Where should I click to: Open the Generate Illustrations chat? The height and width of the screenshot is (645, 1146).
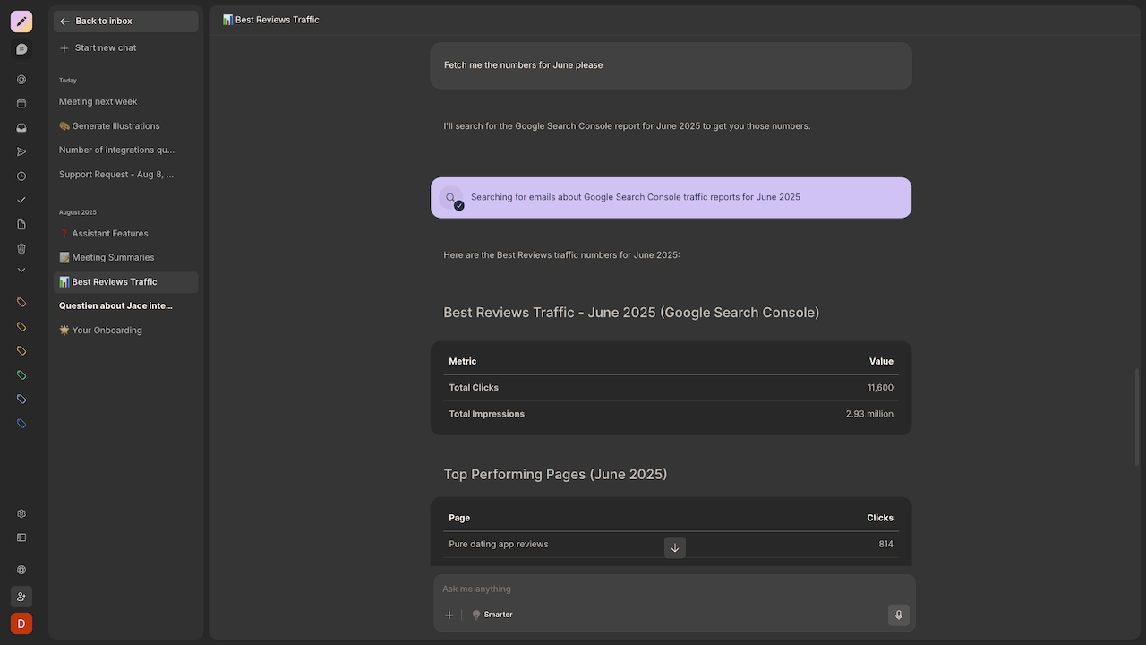click(115, 126)
